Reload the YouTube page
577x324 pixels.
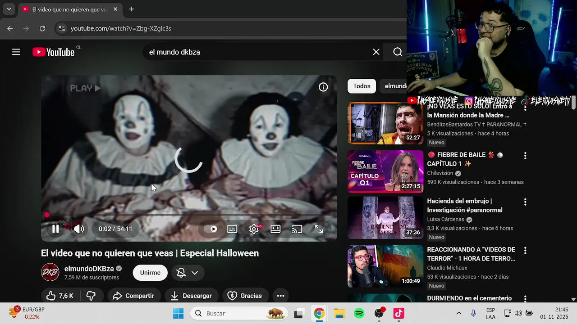pyautogui.click(x=42, y=28)
